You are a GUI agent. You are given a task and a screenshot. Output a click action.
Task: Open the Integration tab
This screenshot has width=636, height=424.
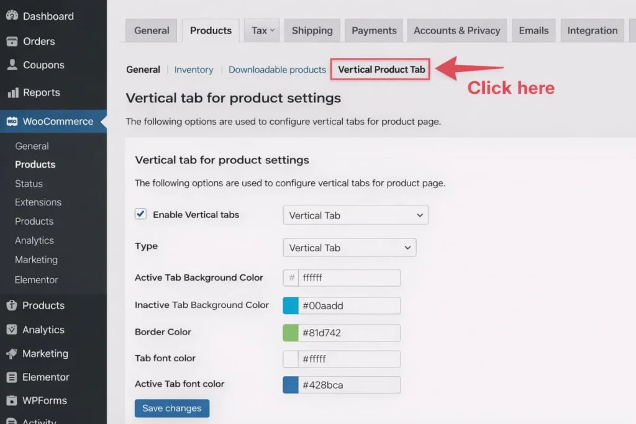click(x=592, y=30)
